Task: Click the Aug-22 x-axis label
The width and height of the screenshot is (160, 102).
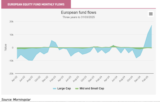Action: [30, 79]
